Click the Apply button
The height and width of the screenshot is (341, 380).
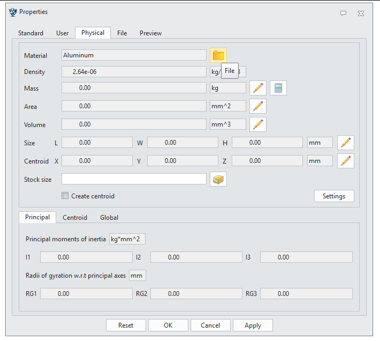[x=253, y=325]
